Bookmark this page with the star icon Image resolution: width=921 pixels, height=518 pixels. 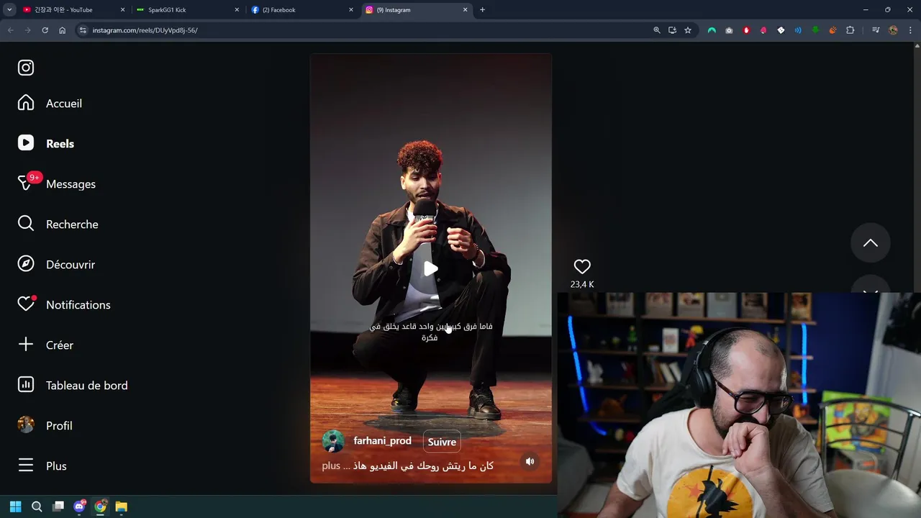click(688, 30)
